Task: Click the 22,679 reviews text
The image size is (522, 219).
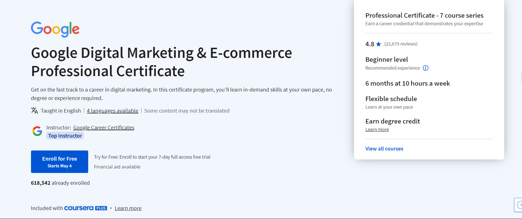Action: click(401, 44)
